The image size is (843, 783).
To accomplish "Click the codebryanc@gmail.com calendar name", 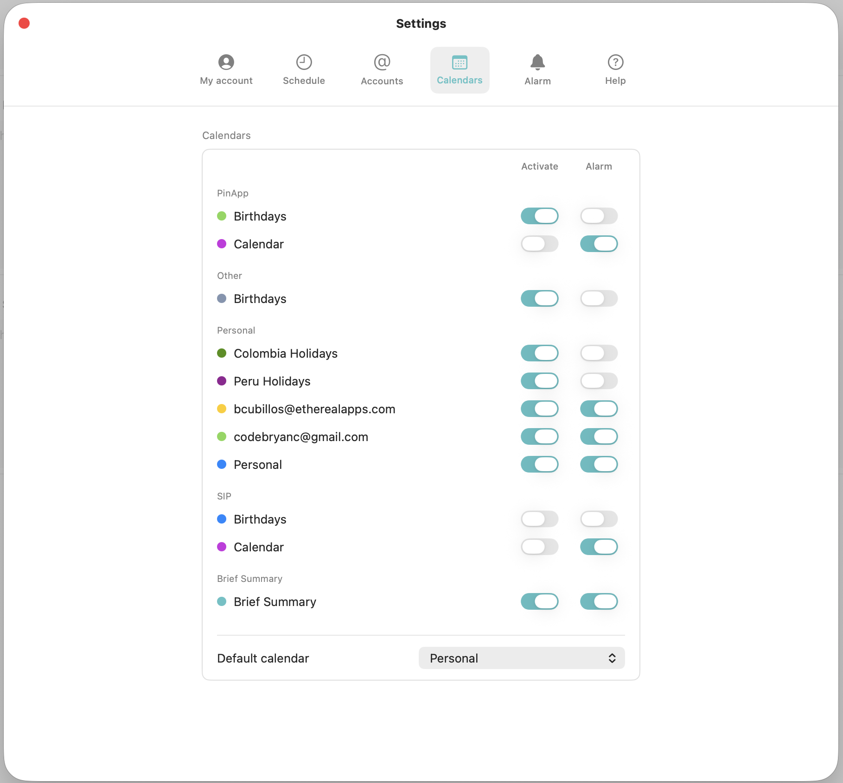I will coord(301,437).
